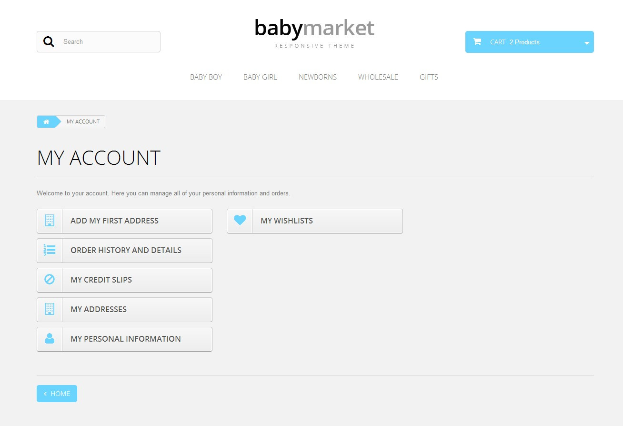Open the Baby Boy menu
This screenshot has height=426, width=623.
206,77
